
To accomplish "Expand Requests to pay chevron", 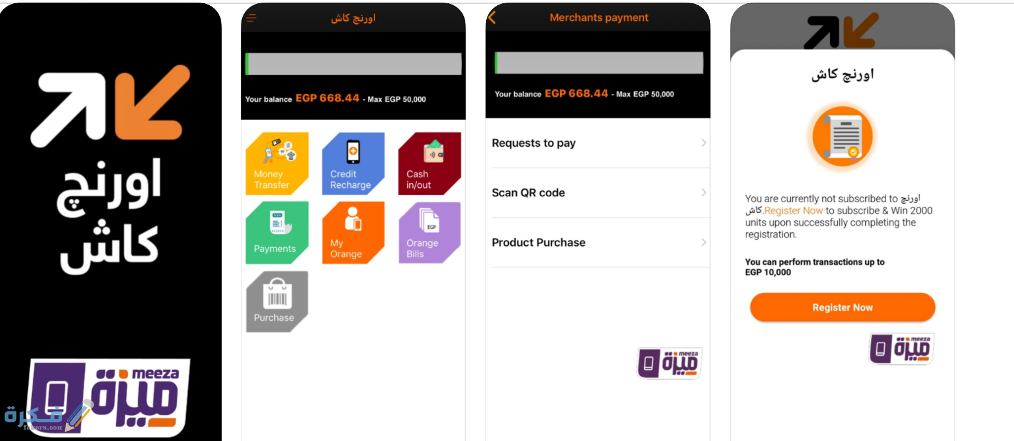I will (x=703, y=143).
